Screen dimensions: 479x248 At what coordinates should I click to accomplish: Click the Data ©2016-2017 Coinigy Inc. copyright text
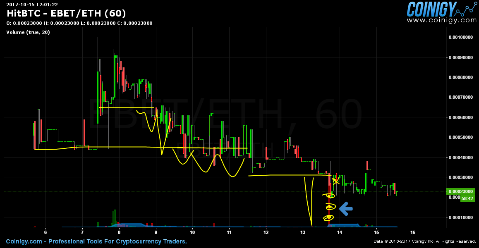point(425,241)
